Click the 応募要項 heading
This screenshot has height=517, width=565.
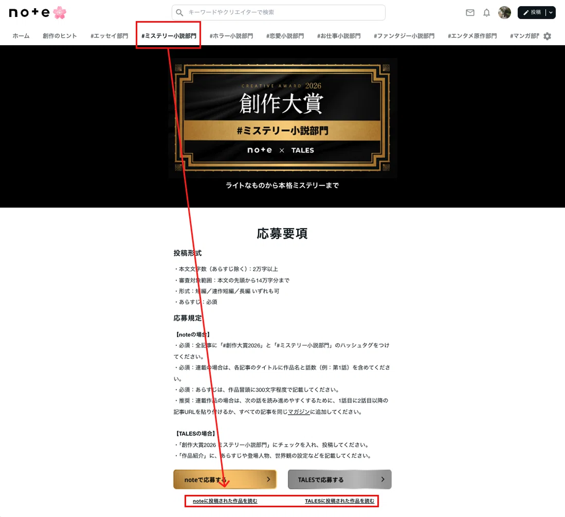tap(282, 233)
